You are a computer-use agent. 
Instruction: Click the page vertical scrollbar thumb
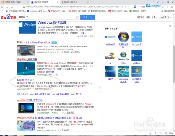click(x=174, y=64)
